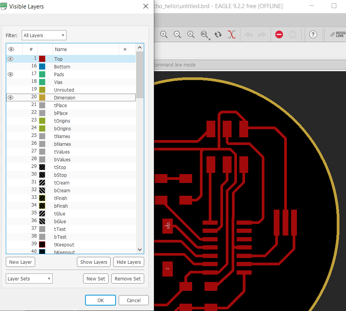The height and width of the screenshot is (311, 346).
Task: Click the Hide Layers button
Action: [x=128, y=262]
